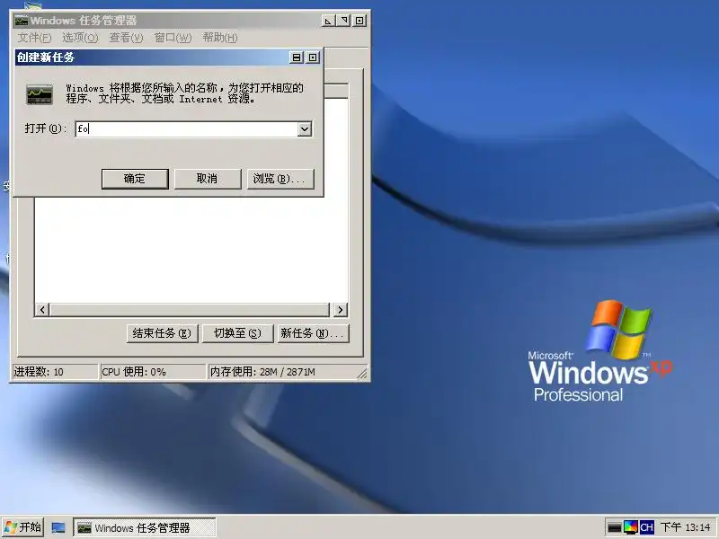Open the 窗口(W) menu
Viewport: 719px width, 539px height.
point(173,38)
